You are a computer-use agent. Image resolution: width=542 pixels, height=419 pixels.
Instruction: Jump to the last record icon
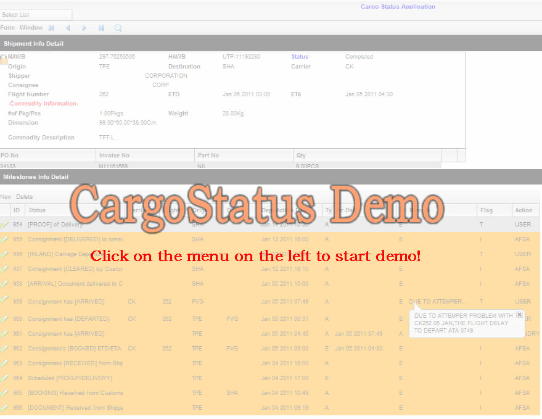101,28
